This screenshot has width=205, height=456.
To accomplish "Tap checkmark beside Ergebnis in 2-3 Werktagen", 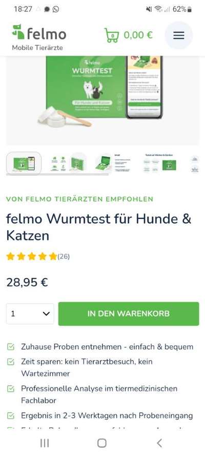I will pos(11,415).
